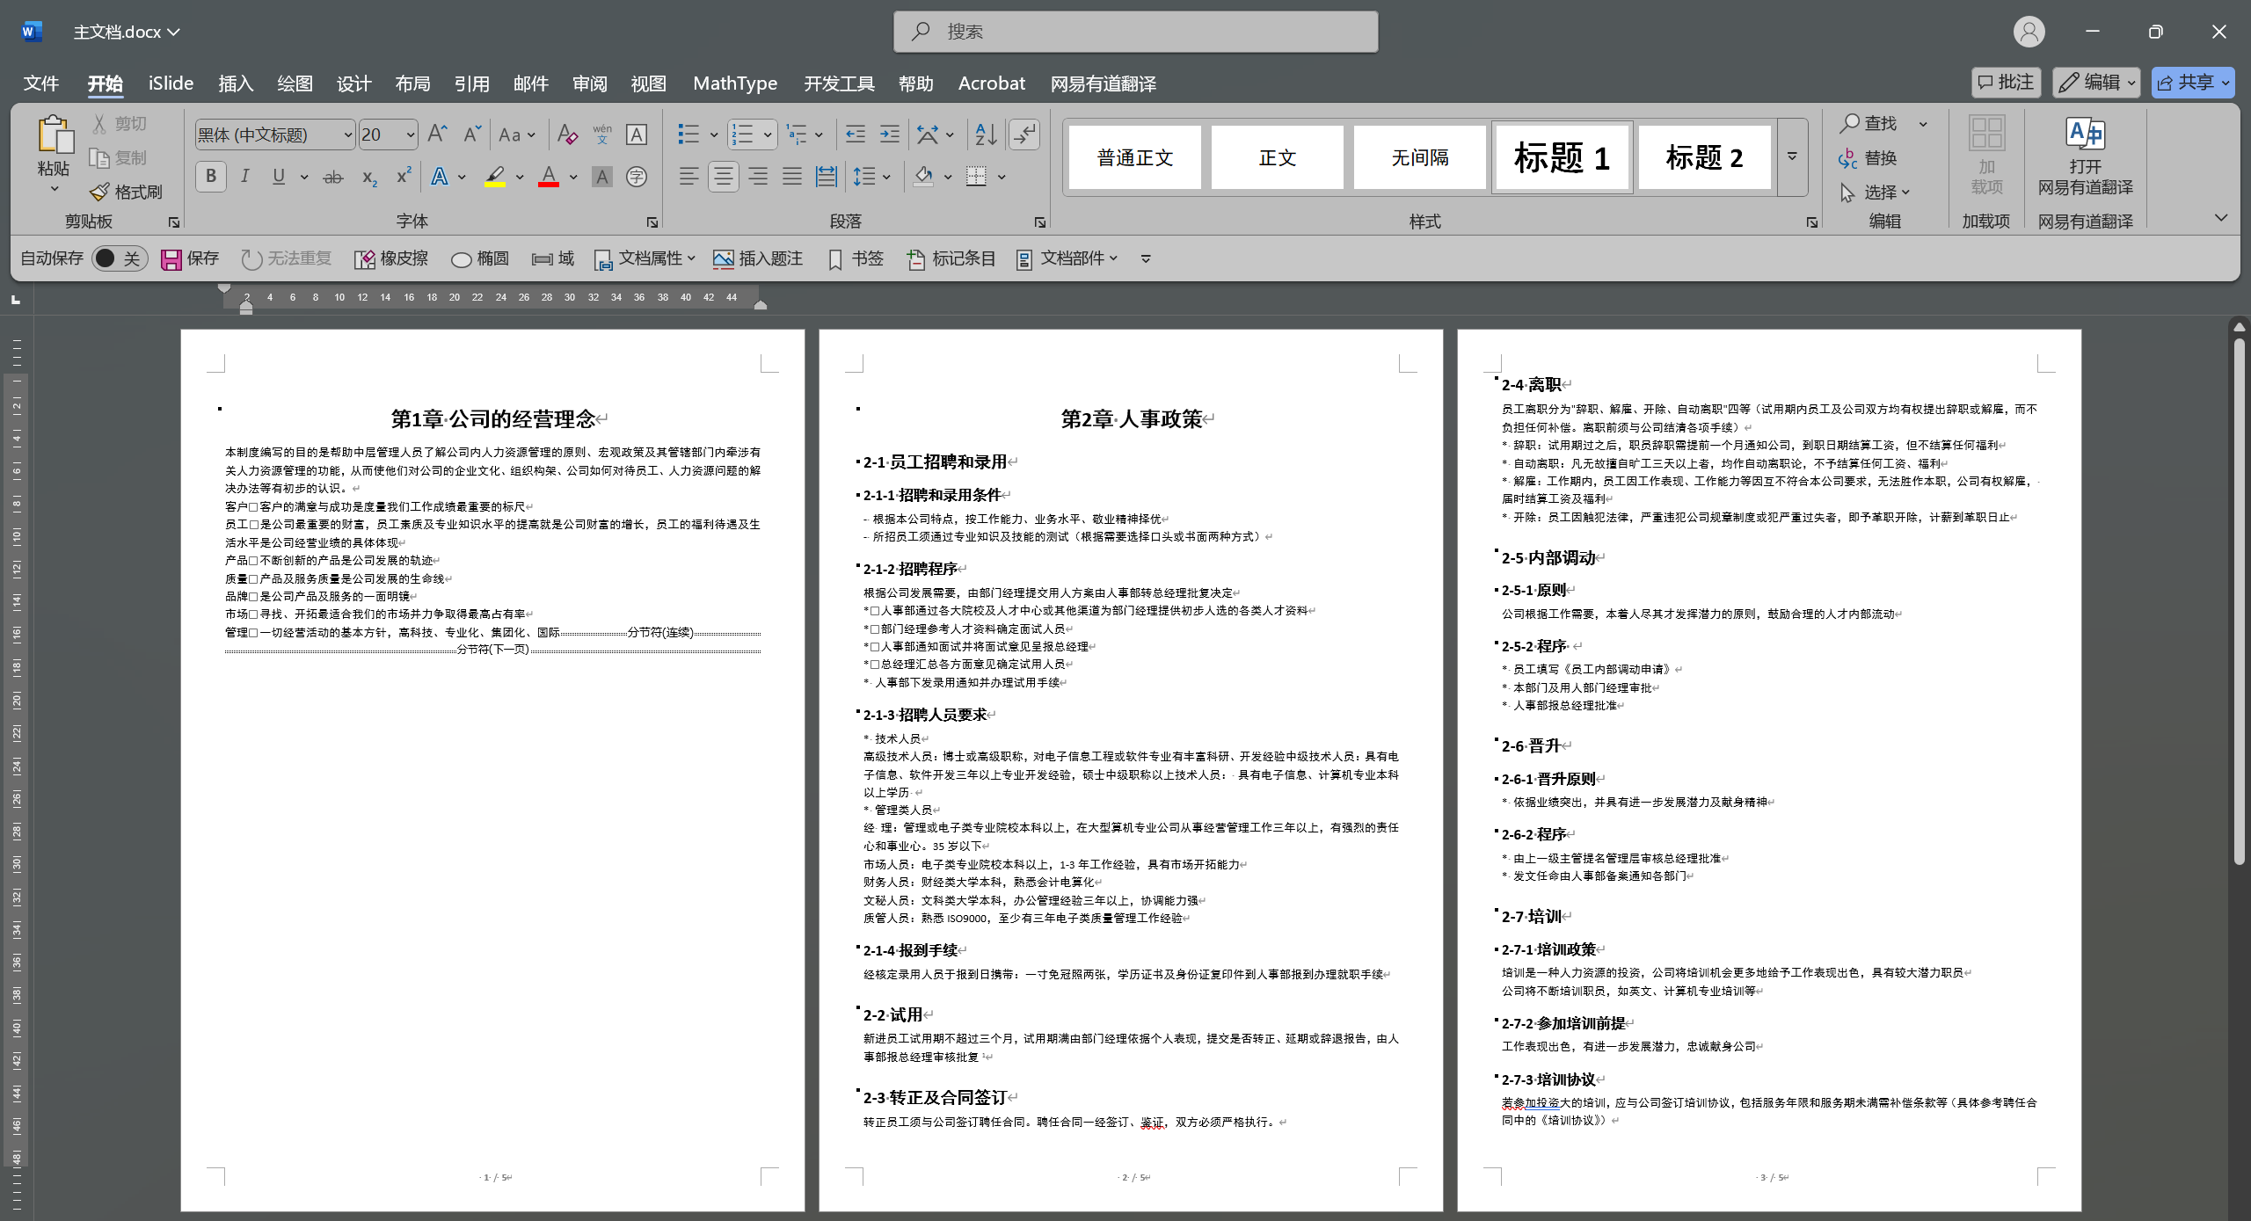2251x1221 pixels.
Task: Center the paragraph
Action: tap(724, 177)
